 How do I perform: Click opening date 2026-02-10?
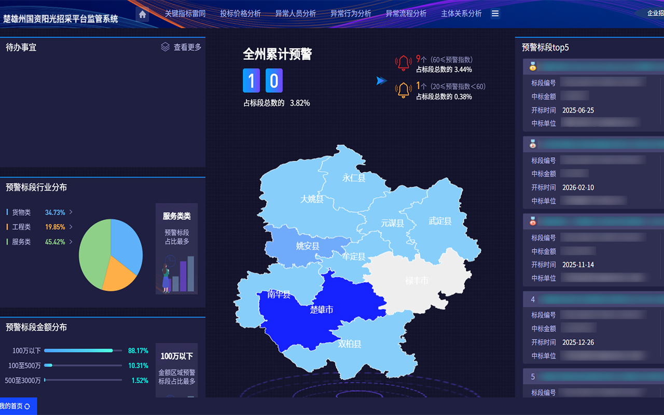[578, 187]
